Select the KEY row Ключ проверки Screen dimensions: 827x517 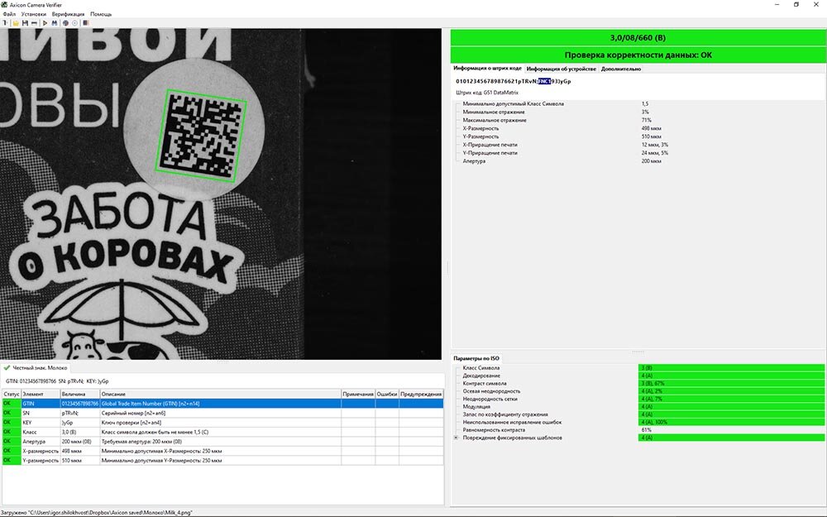(x=222, y=423)
